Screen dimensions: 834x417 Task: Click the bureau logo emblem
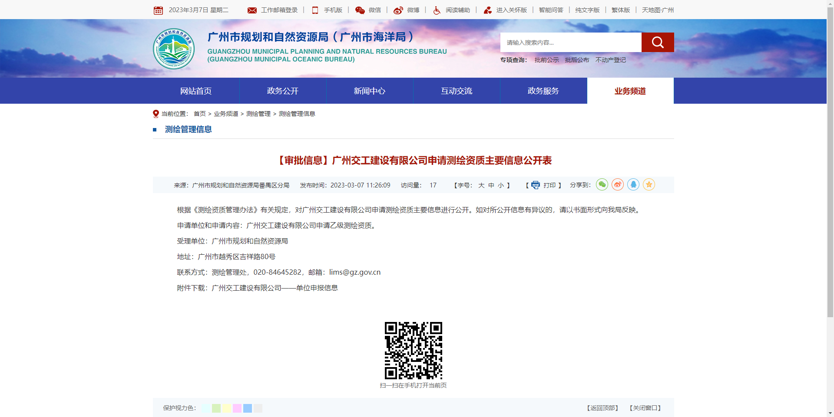pos(174,49)
